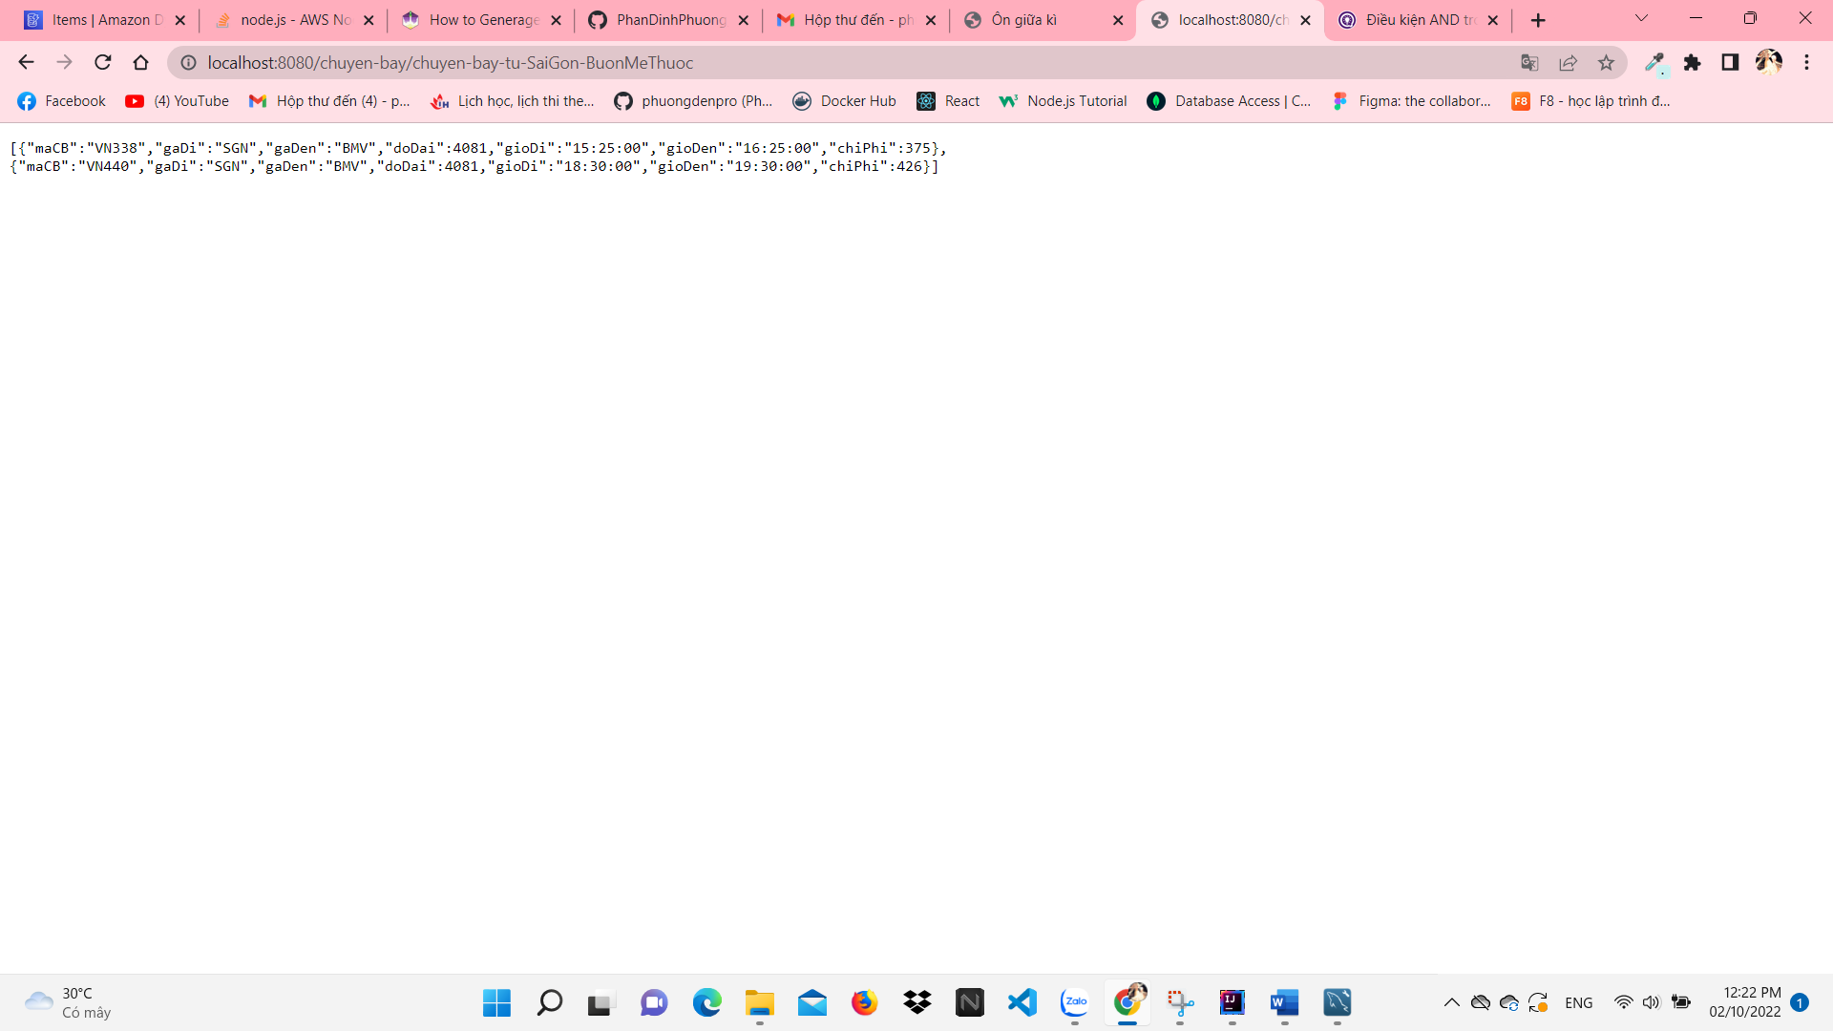Open the volume control in system tray
Viewport: 1833px width, 1031px height.
1651,1002
